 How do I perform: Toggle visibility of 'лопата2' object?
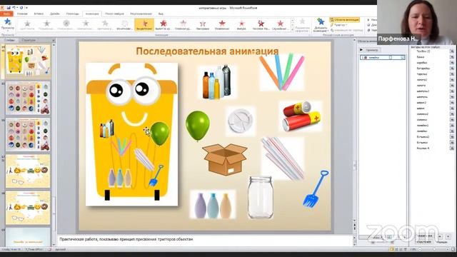point(452,80)
